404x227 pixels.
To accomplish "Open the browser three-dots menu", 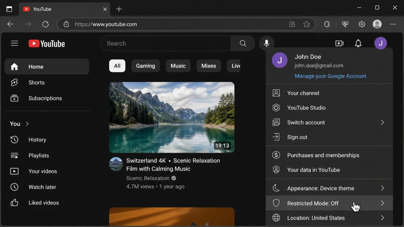I will (x=393, y=24).
